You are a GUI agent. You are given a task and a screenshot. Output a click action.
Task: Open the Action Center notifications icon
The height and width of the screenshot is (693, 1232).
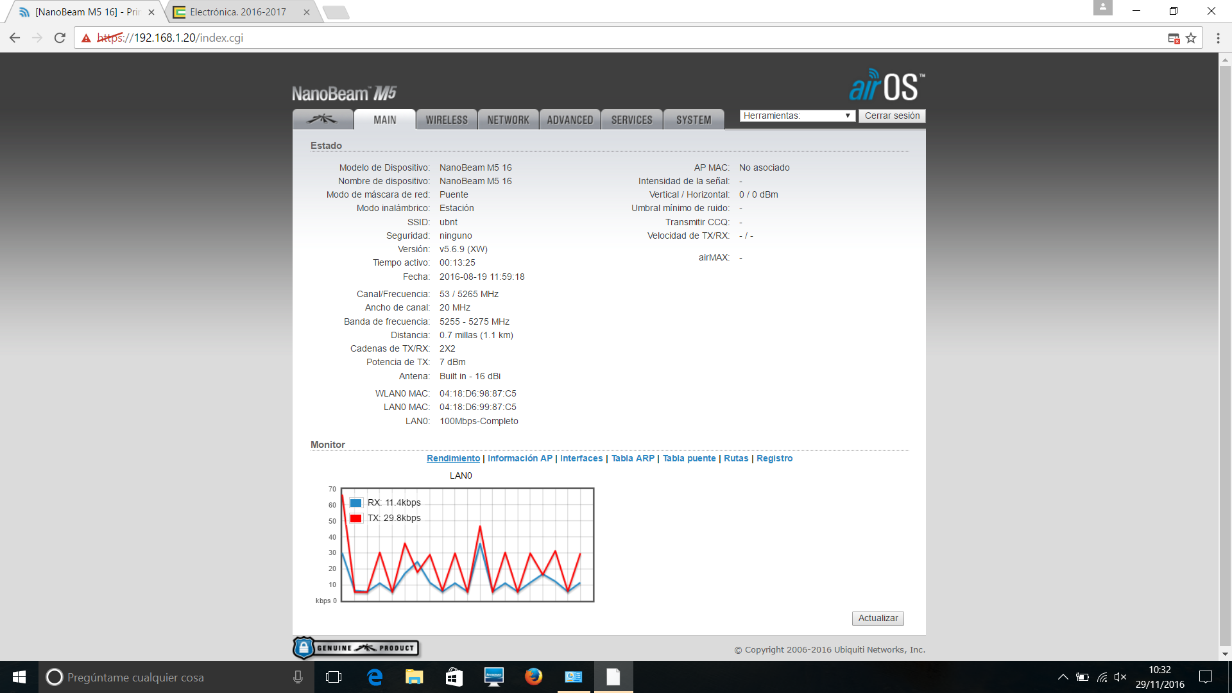(x=1206, y=677)
